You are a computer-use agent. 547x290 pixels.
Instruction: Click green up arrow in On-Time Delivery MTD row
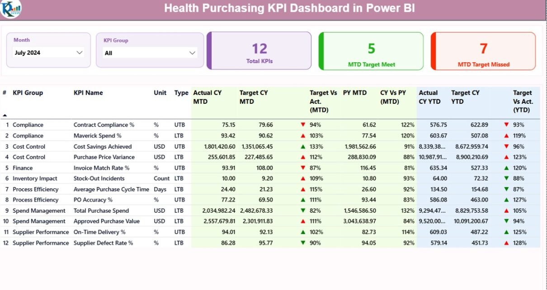303,232
